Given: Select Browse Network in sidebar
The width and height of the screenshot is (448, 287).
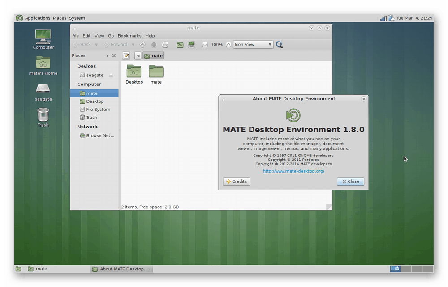Looking at the screenshot, I should click(x=94, y=135).
